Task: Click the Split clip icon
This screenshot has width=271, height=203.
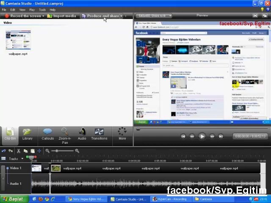Action: (39, 151)
